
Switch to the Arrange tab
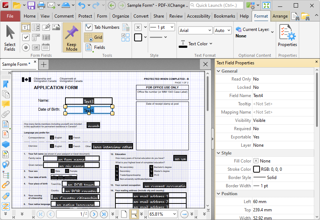pyautogui.click(x=280, y=16)
